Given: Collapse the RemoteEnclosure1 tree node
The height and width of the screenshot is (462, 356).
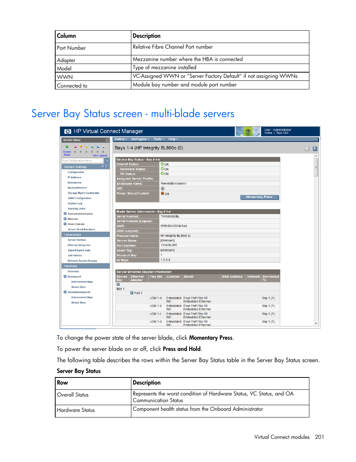Looking at the screenshot, I should [x=65, y=292].
